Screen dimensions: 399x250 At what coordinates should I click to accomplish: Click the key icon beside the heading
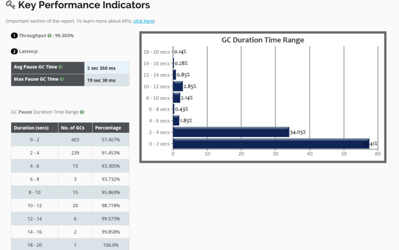10,6
